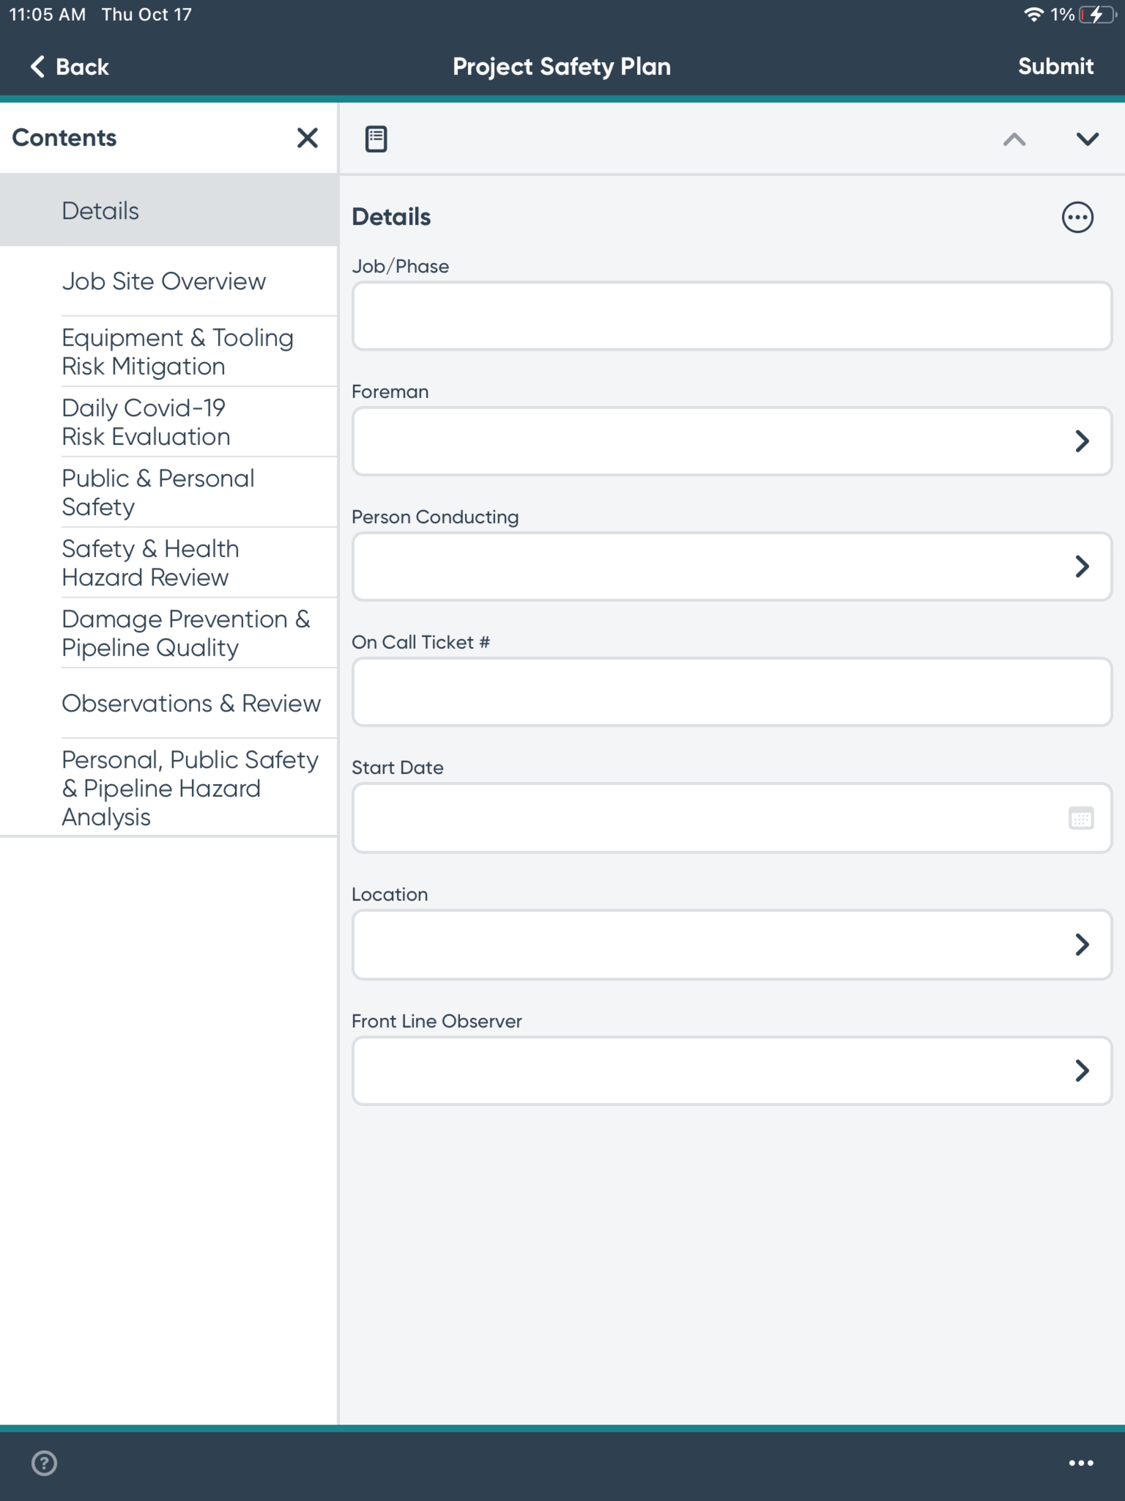Open the Details section options ellipsis
Viewport: 1125px width, 1501px height.
(1077, 218)
